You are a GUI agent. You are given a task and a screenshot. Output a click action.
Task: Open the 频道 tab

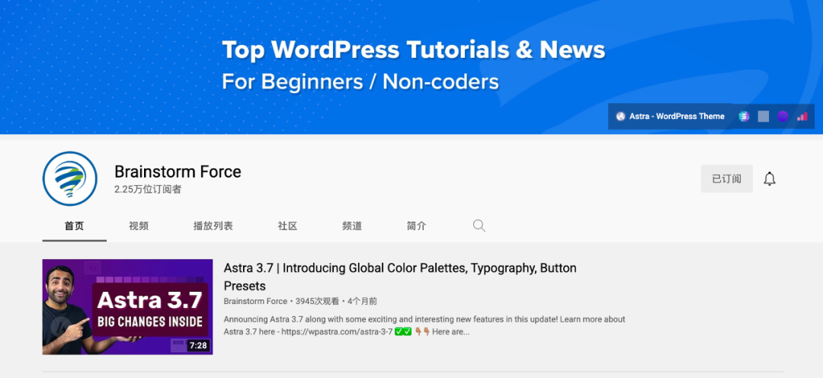352,226
